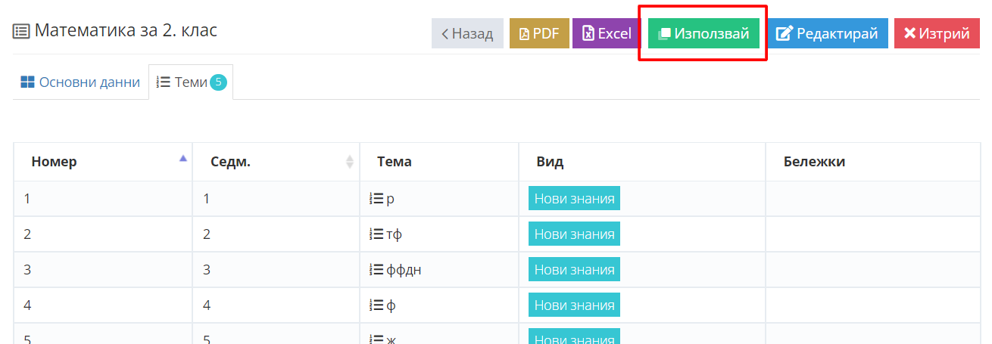Click the Бележки column header

[814, 161]
